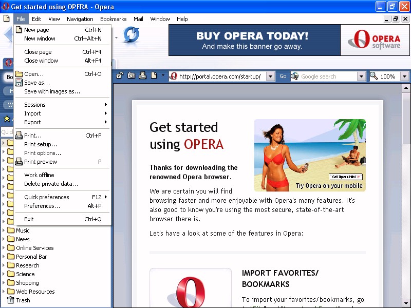This screenshot has height=308, width=411.
Task: Open the address URL dropdown arrow
Action: 271,76
